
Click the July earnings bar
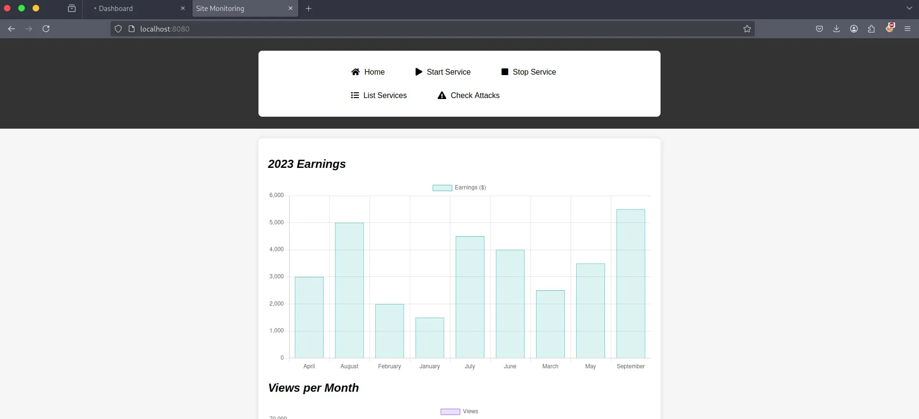coord(470,297)
